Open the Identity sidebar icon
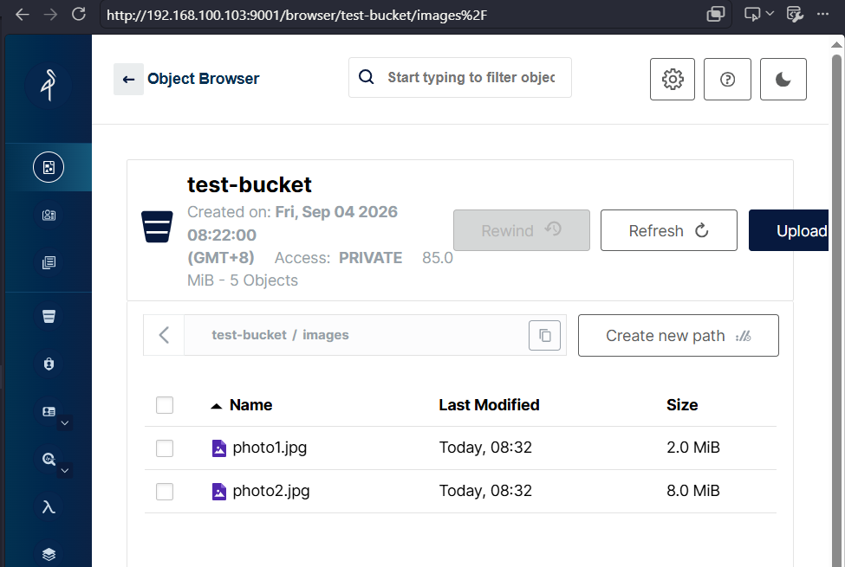 pyautogui.click(x=49, y=411)
